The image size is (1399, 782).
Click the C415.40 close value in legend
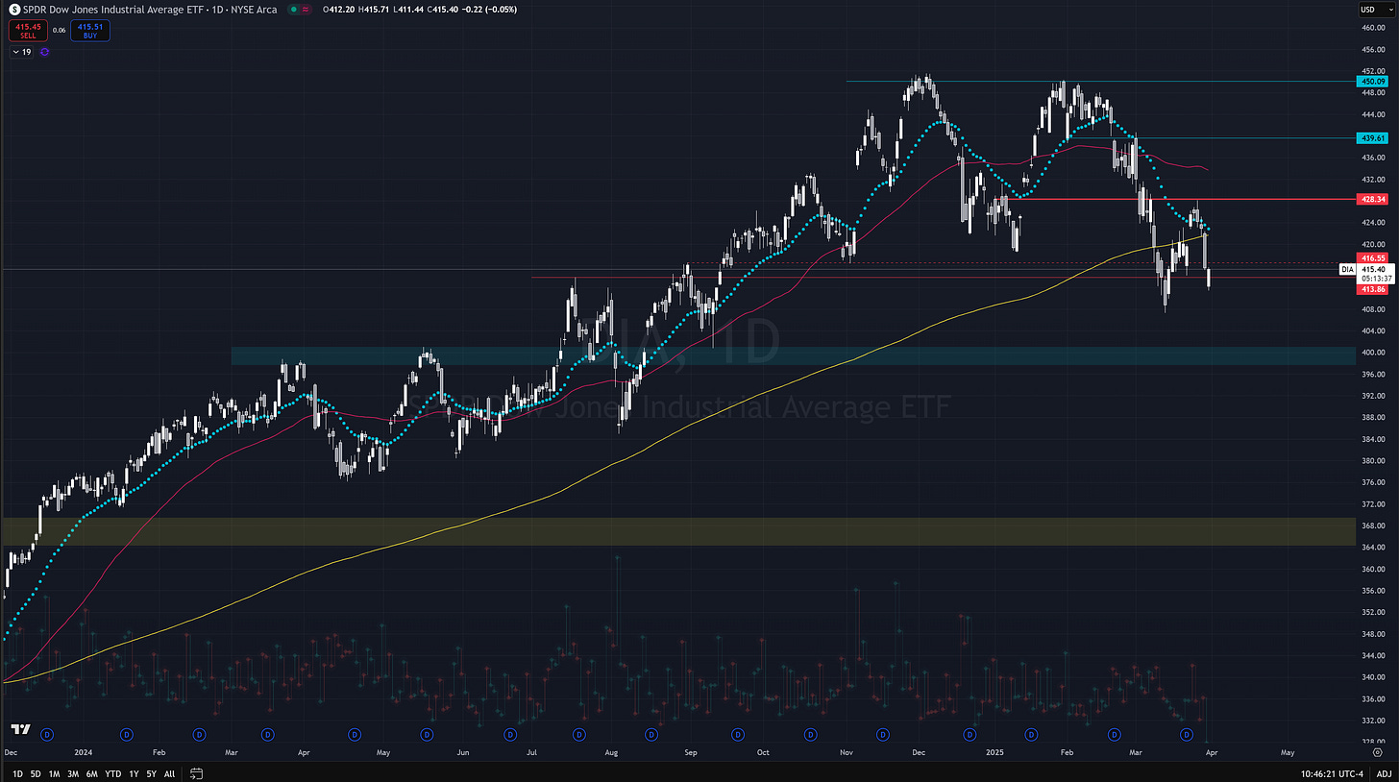click(444, 9)
